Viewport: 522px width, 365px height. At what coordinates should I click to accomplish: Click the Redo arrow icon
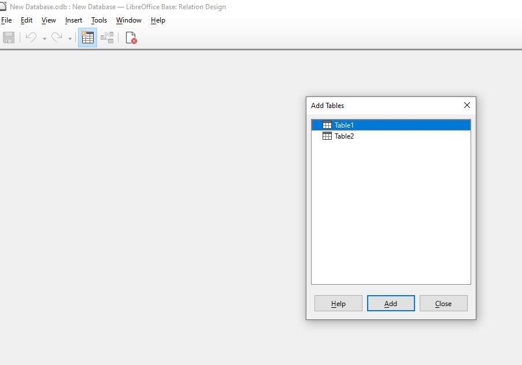click(57, 38)
